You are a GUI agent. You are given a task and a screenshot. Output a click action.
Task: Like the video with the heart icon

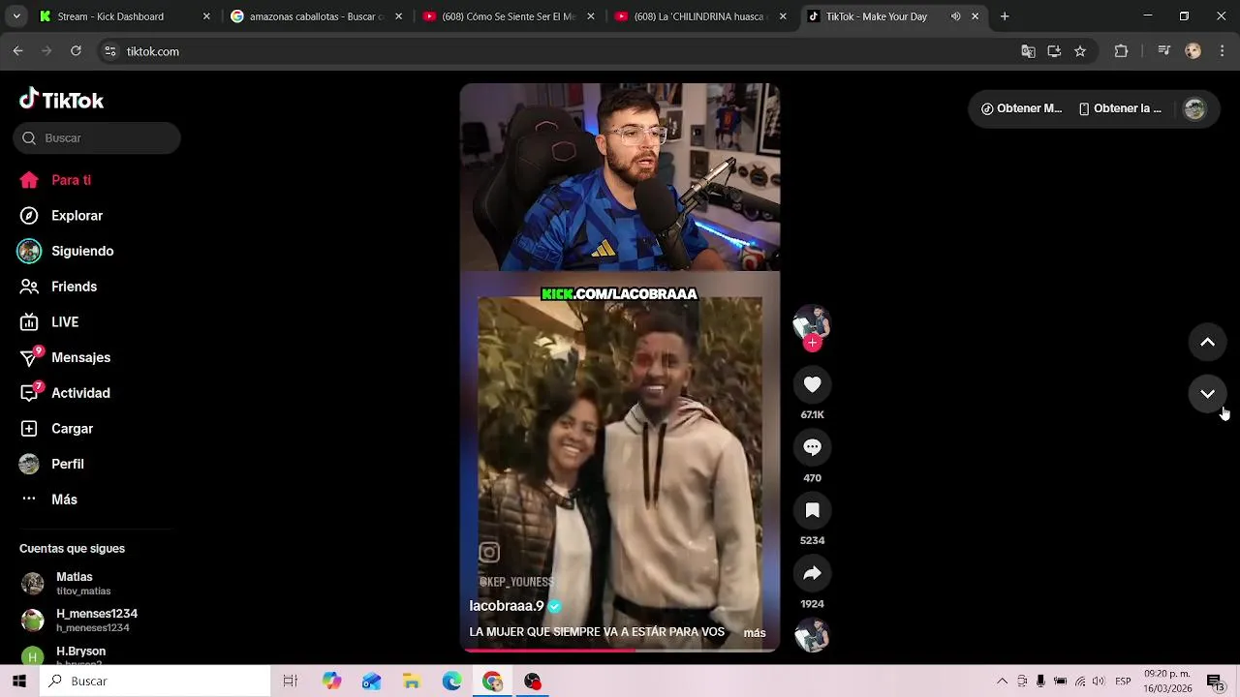(812, 384)
